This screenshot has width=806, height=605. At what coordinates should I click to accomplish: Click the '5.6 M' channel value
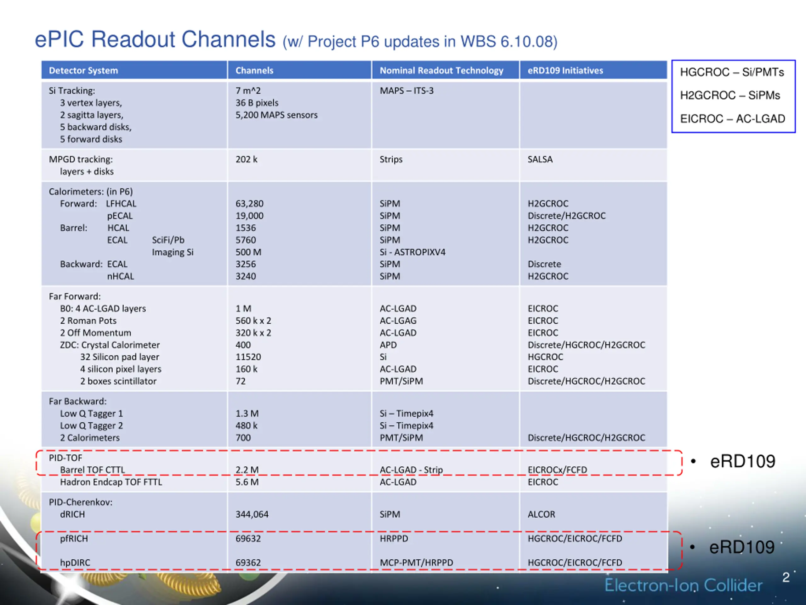247,482
